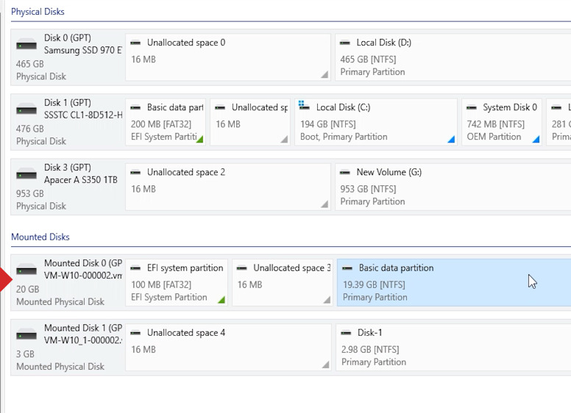Select the Unallocated space 0 partition tile

coord(228,57)
